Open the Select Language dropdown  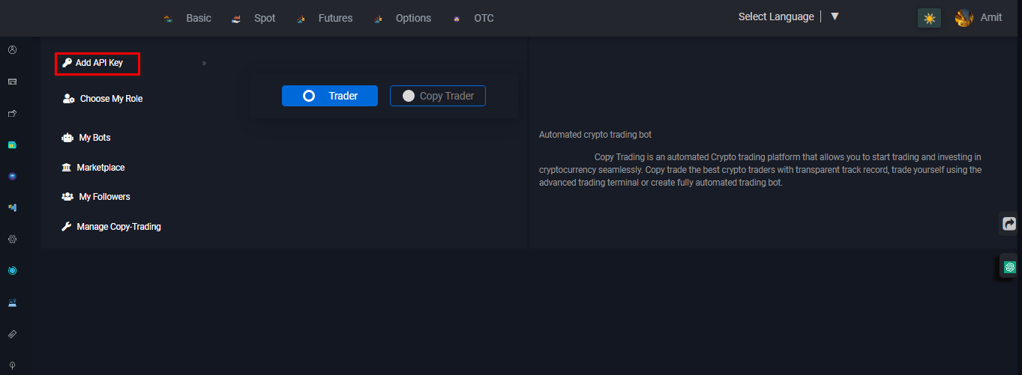776,16
